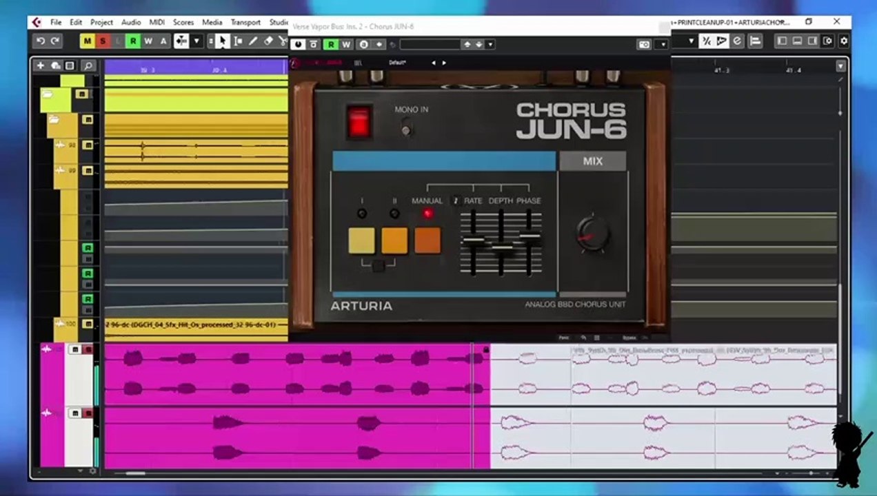Select the Range Selection tool
Image resolution: width=877 pixels, height=496 pixels.
[x=238, y=41]
